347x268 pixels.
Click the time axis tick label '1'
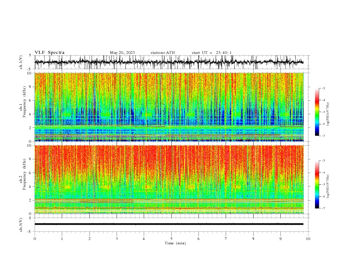[x=62, y=239]
